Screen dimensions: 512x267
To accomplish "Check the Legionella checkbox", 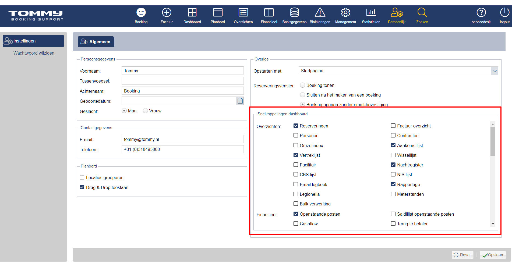I will point(296,194).
